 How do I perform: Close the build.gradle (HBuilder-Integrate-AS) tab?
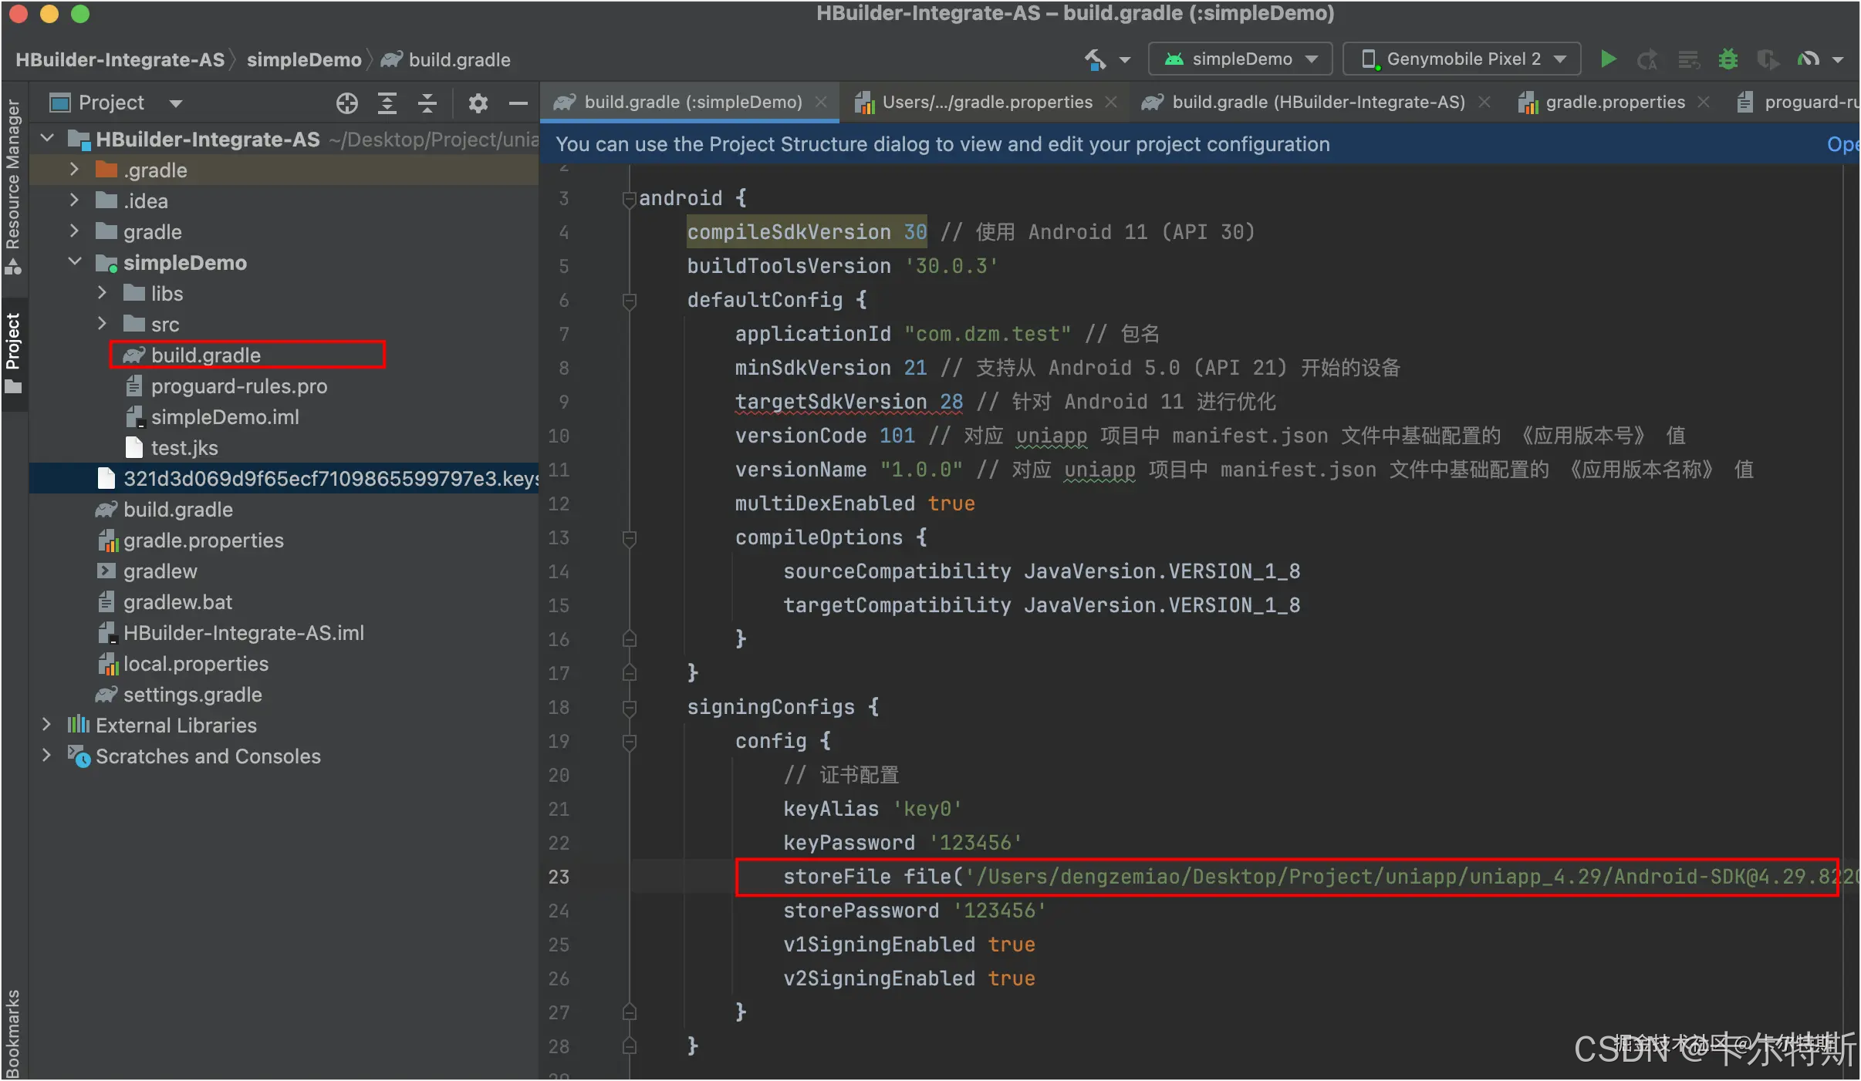(x=1484, y=103)
